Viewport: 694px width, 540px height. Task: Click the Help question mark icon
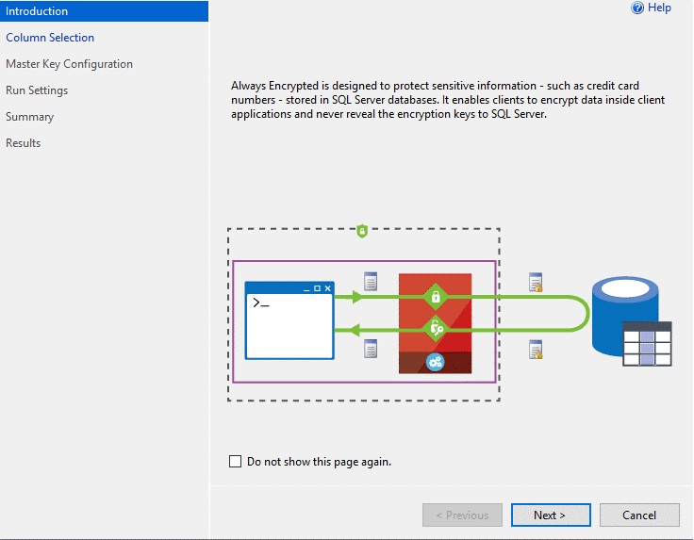[637, 8]
